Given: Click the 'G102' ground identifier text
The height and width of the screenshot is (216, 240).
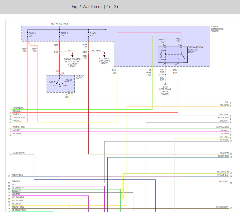Looking at the screenshot, I should tap(165, 87).
